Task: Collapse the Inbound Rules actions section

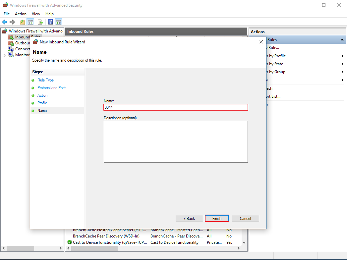Action: click(x=342, y=40)
